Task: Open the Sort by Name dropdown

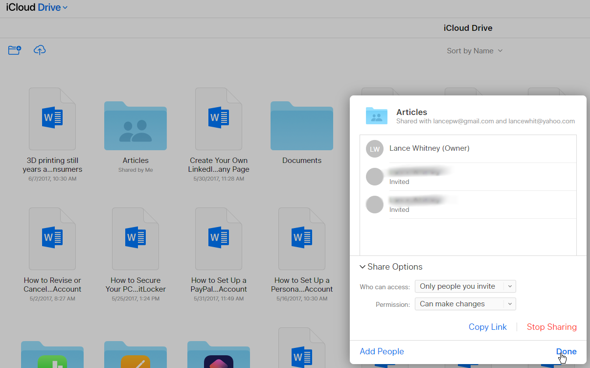Action: pos(475,51)
